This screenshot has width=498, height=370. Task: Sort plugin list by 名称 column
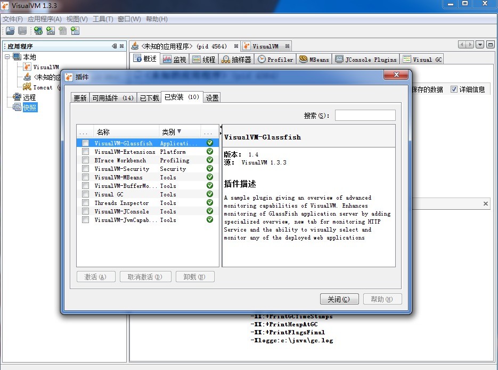click(x=126, y=131)
